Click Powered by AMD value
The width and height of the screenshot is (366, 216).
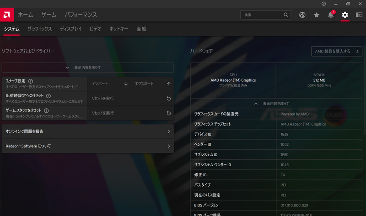[x=294, y=114]
